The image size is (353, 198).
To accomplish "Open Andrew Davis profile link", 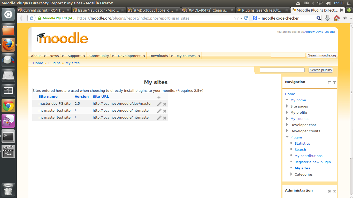I will (x=313, y=32).
